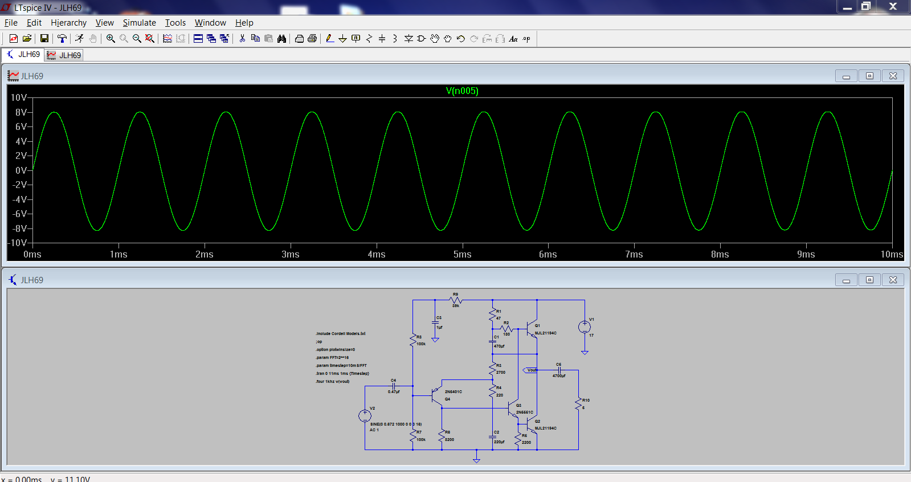Run the simulation with the running man icon

click(x=79, y=39)
